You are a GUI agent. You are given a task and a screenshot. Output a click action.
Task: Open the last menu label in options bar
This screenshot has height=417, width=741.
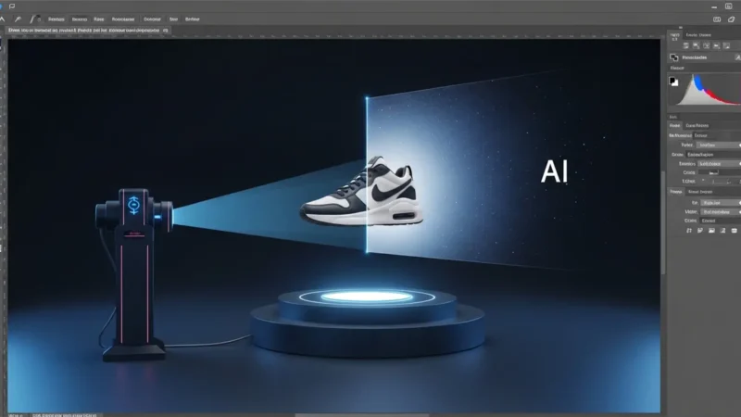[x=193, y=19]
